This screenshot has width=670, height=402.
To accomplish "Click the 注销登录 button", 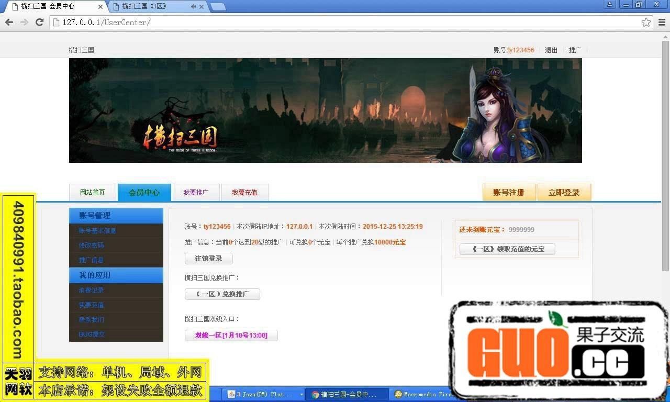I will 209,259.
